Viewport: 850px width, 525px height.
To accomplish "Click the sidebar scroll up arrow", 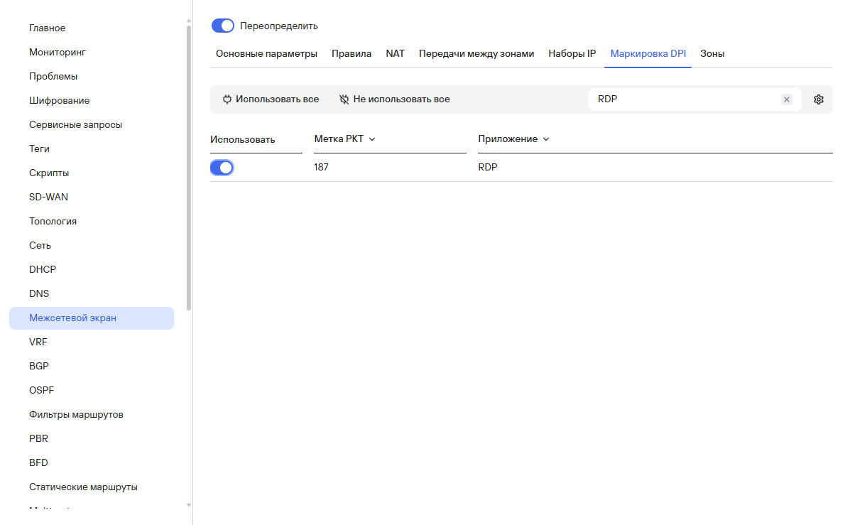I will [x=189, y=21].
